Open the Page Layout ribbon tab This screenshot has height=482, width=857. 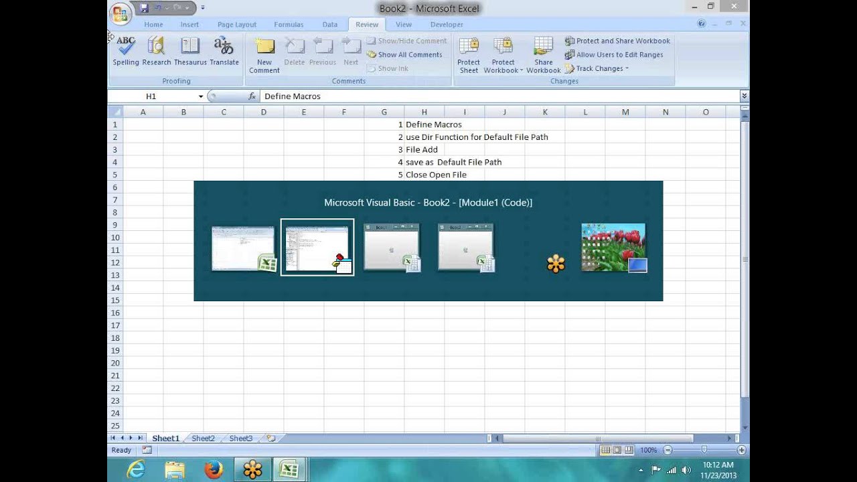pyautogui.click(x=237, y=25)
